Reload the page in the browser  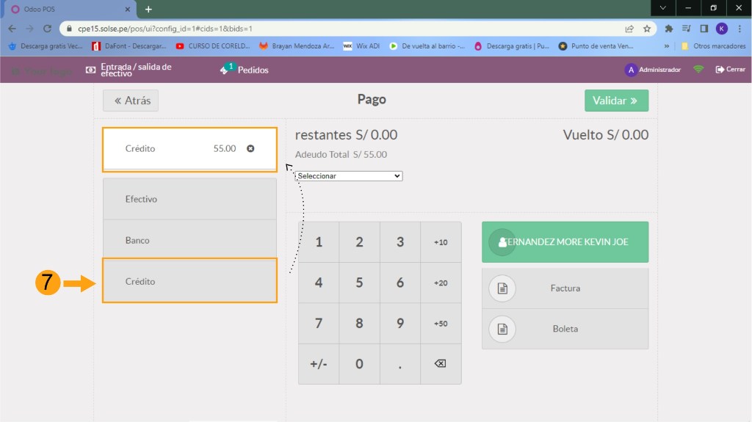47,29
